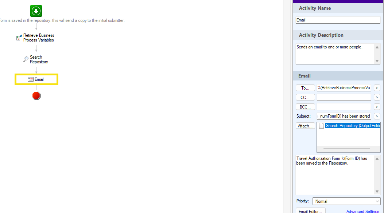This screenshot has width=384, height=213.
Task: Click the green start workflow icon
Action: (36, 11)
